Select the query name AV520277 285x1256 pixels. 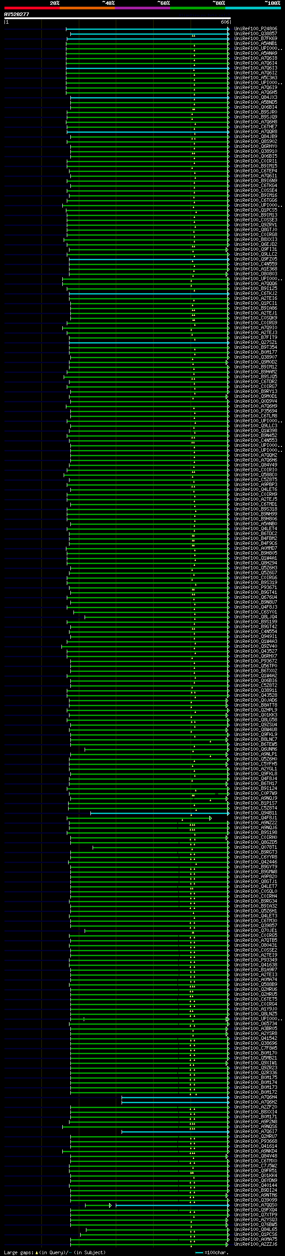16,15
